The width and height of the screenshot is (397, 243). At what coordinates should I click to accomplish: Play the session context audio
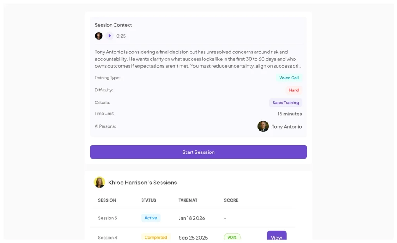pyautogui.click(x=110, y=36)
